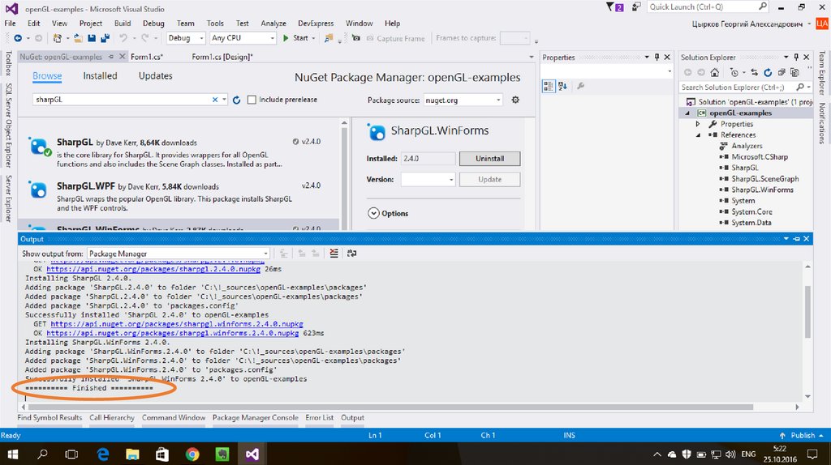
Task: Click Save All in the toolbar
Action: [x=105, y=38]
